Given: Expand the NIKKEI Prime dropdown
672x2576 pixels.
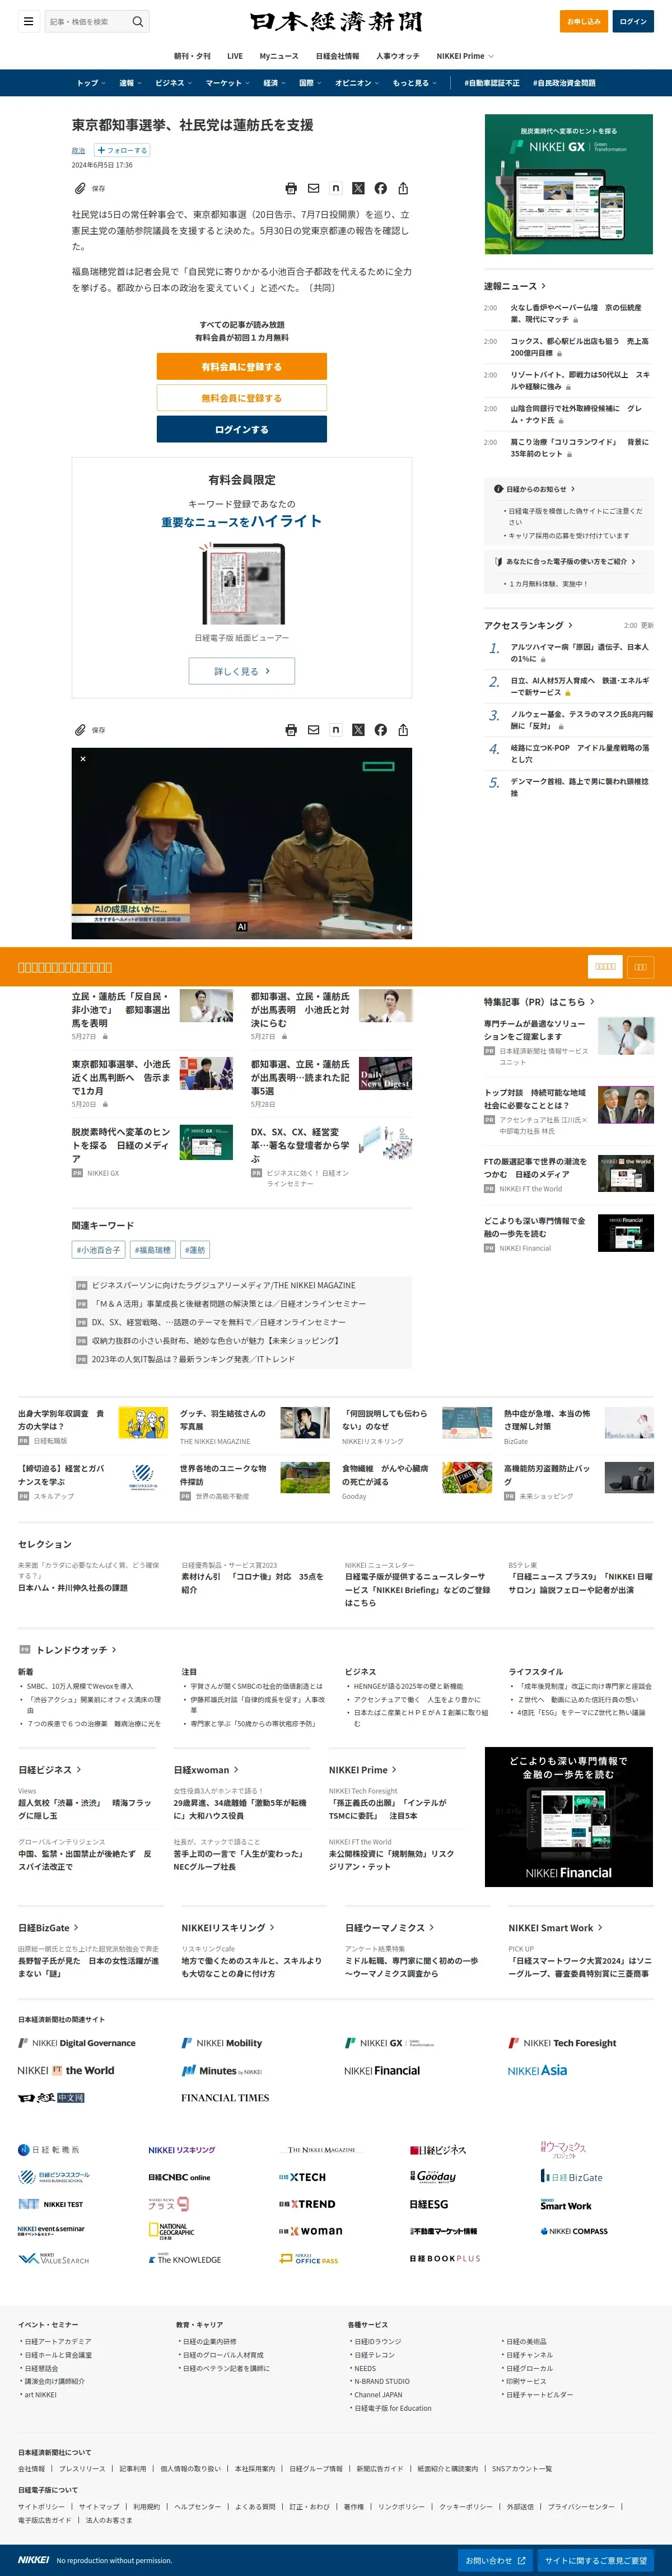Looking at the screenshot, I should point(465,56).
